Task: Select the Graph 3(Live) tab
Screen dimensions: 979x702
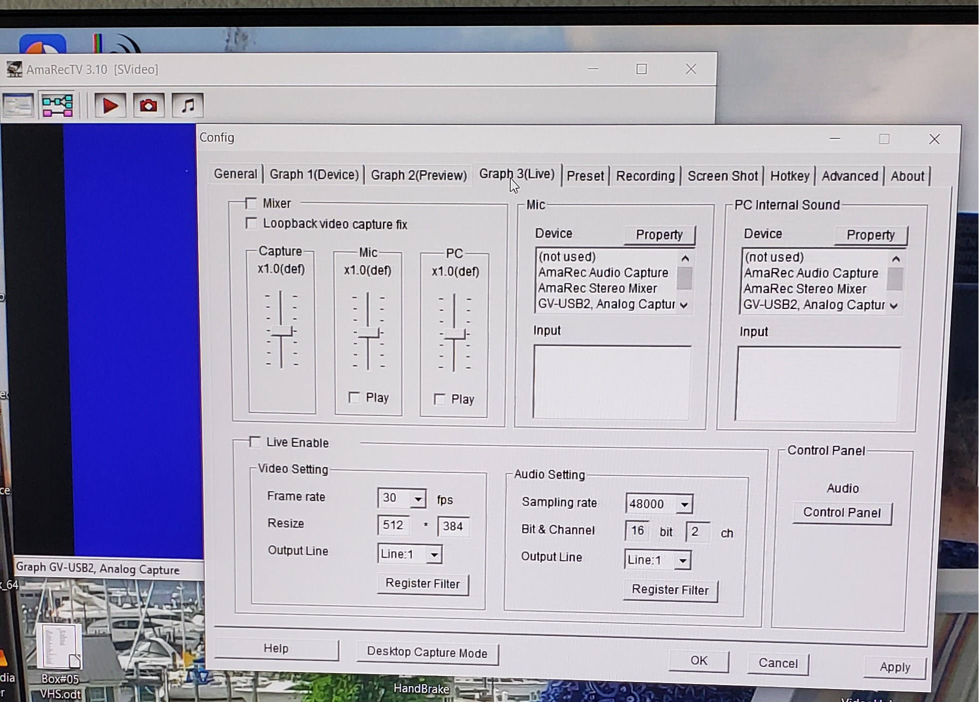Action: (x=517, y=174)
